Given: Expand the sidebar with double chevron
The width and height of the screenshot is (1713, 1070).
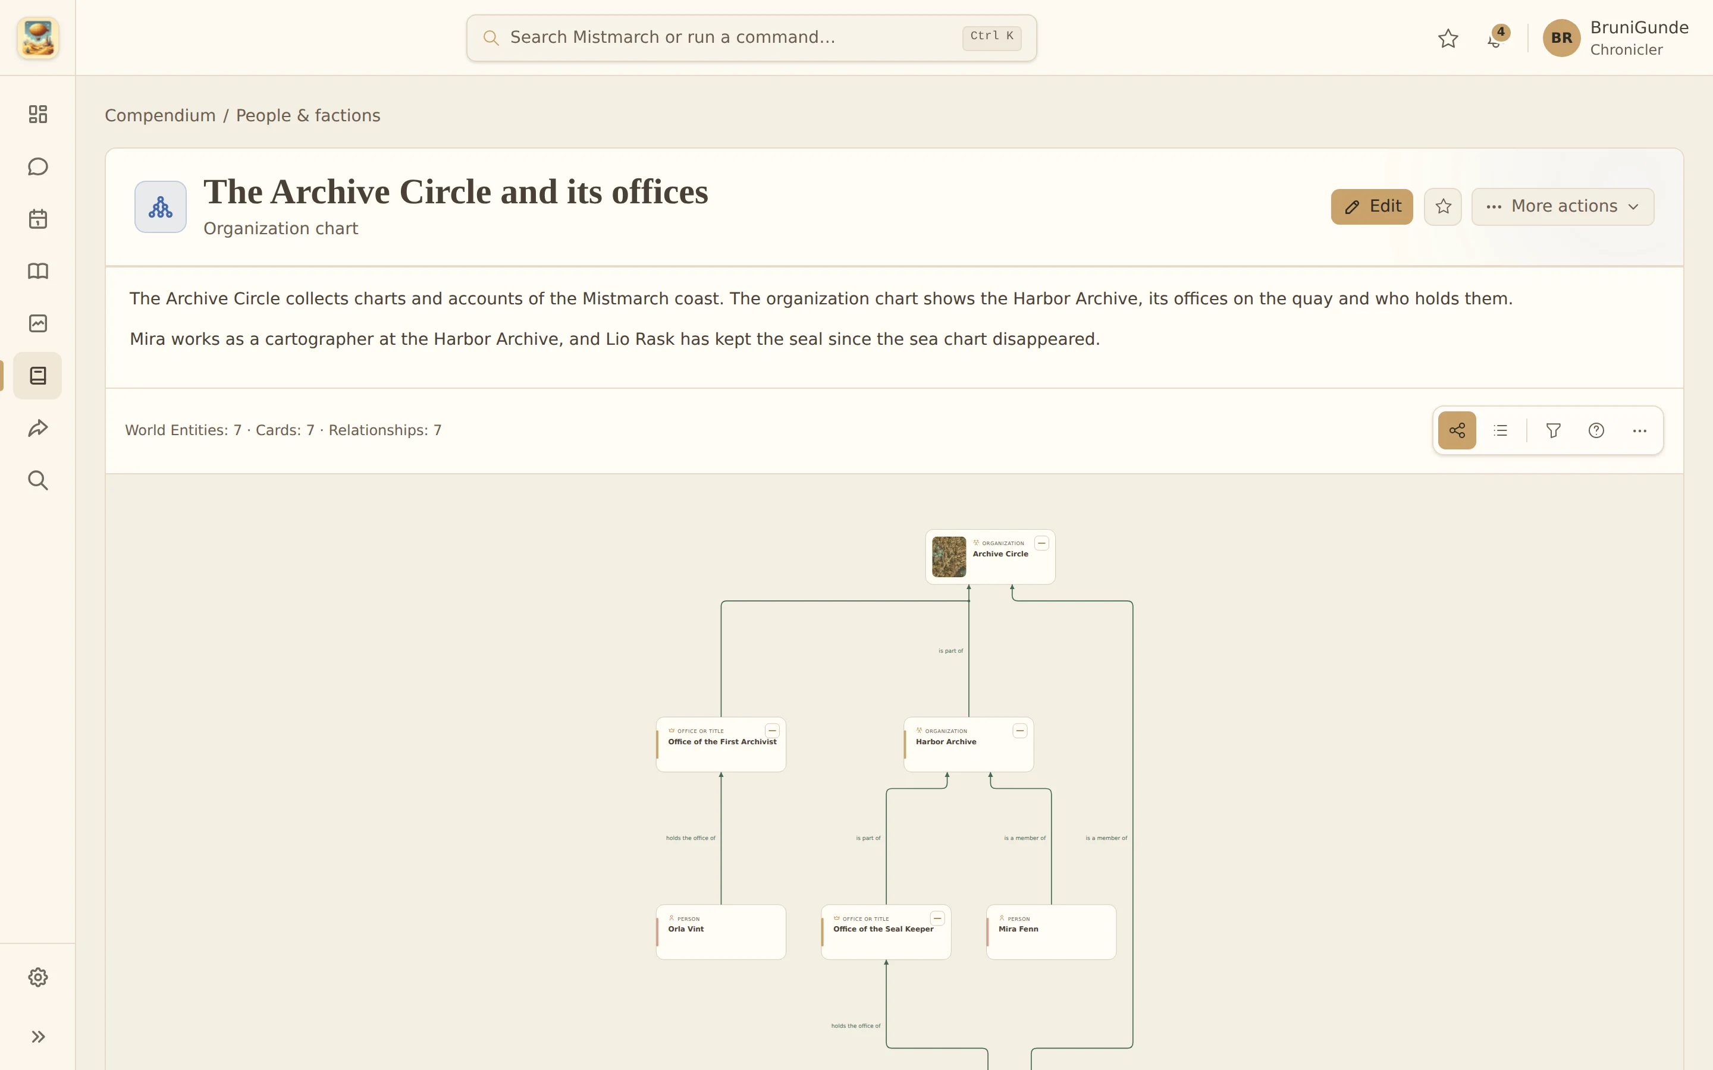Looking at the screenshot, I should pos(37,1037).
